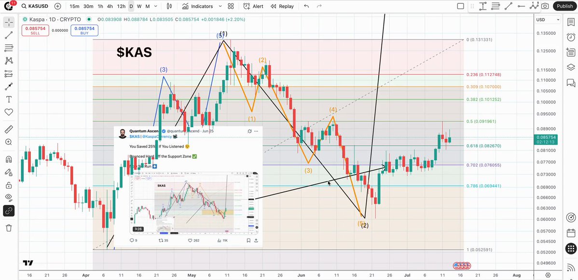Undo the last chart action

coord(306,6)
